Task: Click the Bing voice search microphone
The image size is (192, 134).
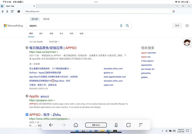Action: (x=121, y=26)
